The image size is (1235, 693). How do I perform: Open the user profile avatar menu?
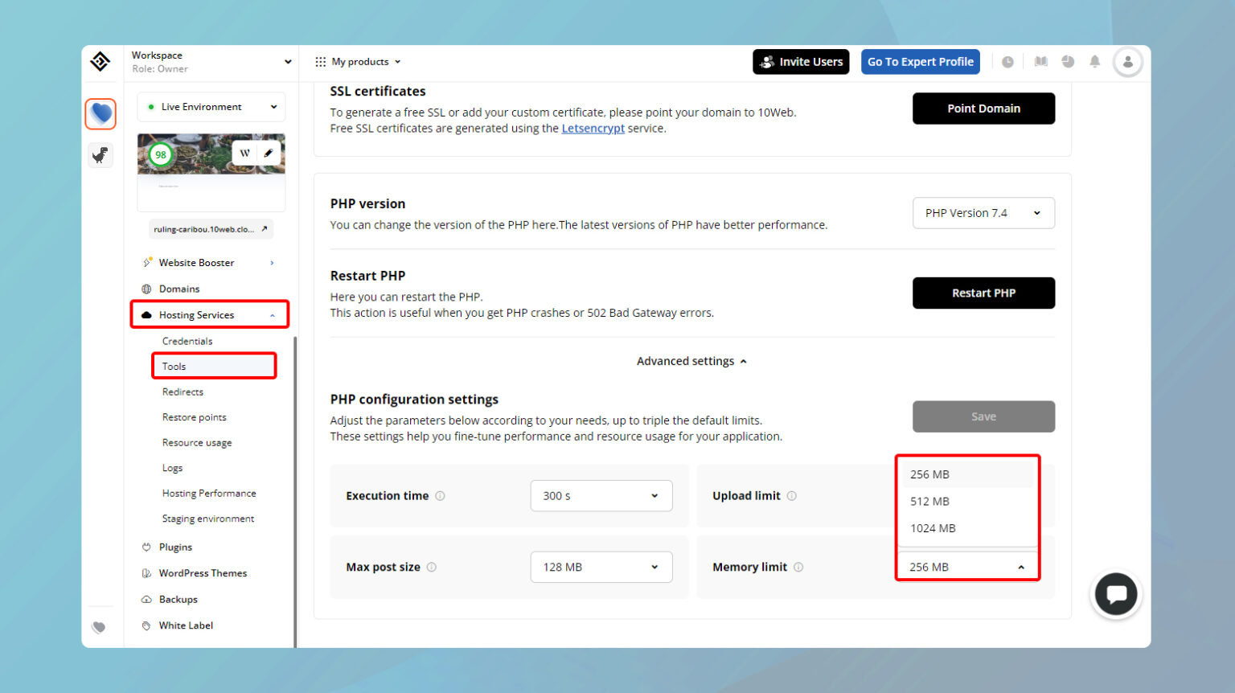1127,62
